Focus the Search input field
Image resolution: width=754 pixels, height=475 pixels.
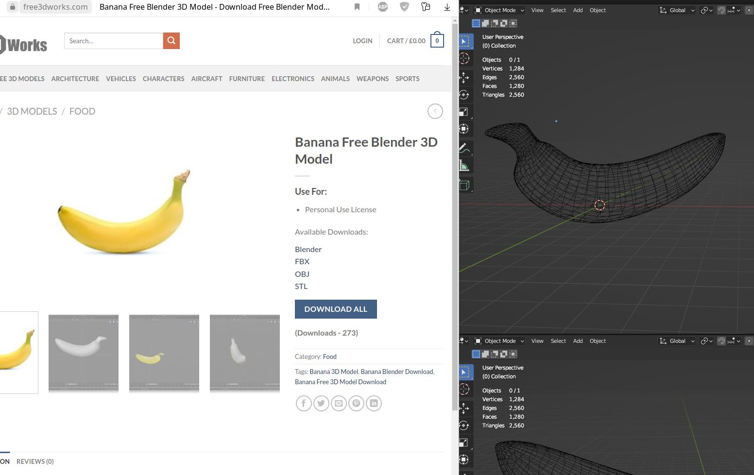pos(114,41)
